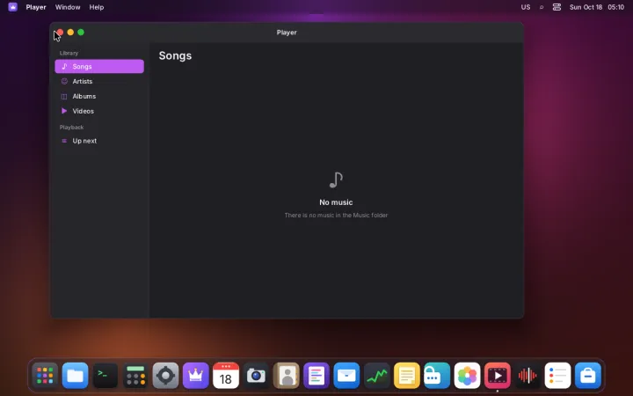Screen dimensions: 633x396
Task: Click the list icon beside Up next
Action: point(64,141)
